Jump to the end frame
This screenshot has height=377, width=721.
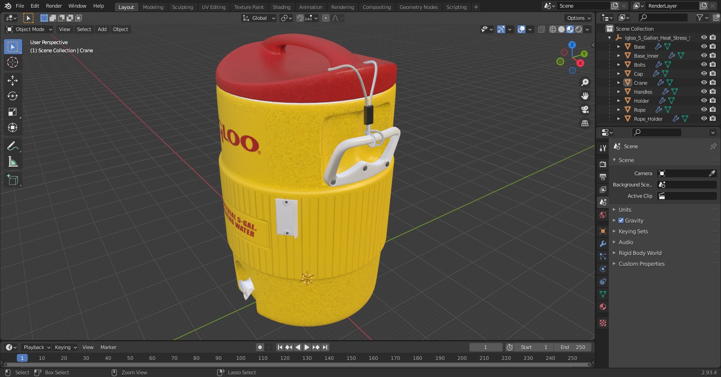click(x=325, y=347)
